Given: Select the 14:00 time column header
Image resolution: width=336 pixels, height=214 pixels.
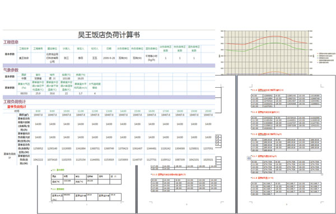Looking at the screenshot, I should pos(123,111).
